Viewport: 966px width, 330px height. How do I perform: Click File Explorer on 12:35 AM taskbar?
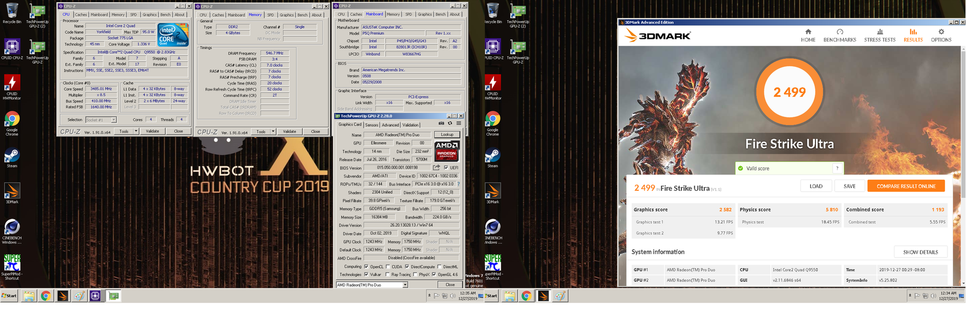coord(29,296)
